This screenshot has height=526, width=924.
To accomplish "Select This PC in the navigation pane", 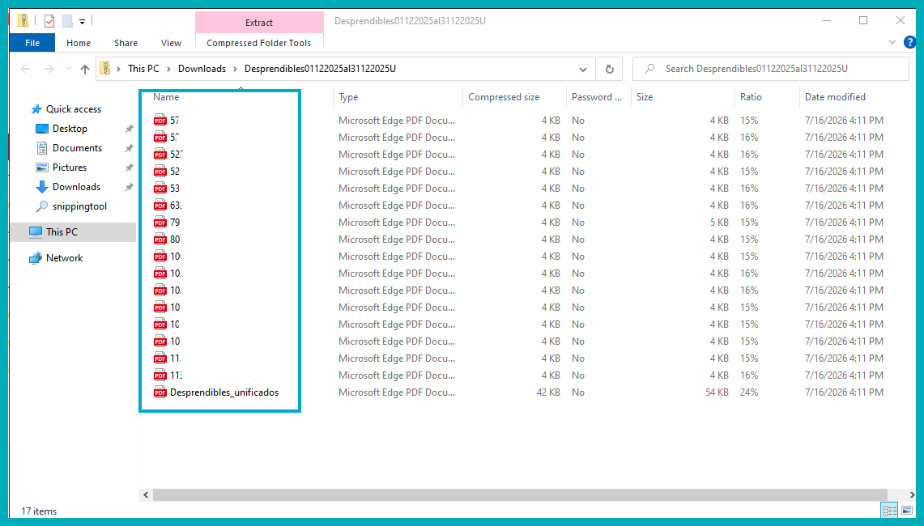I will [62, 232].
